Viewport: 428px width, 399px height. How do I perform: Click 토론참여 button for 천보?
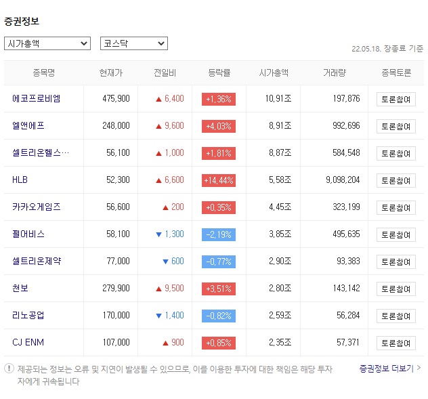pyautogui.click(x=396, y=289)
